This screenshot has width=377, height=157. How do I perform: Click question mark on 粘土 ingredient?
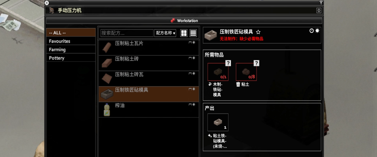(x=257, y=63)
